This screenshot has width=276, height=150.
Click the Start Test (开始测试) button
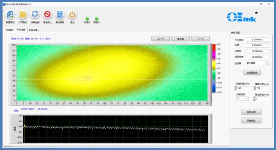coord(251,120)
